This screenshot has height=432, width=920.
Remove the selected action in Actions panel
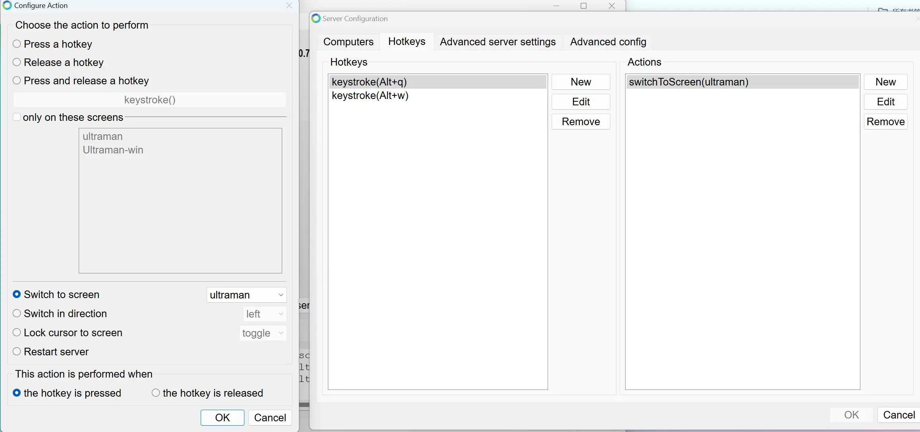885,122
